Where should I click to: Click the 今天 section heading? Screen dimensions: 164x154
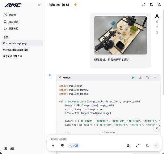6,38
